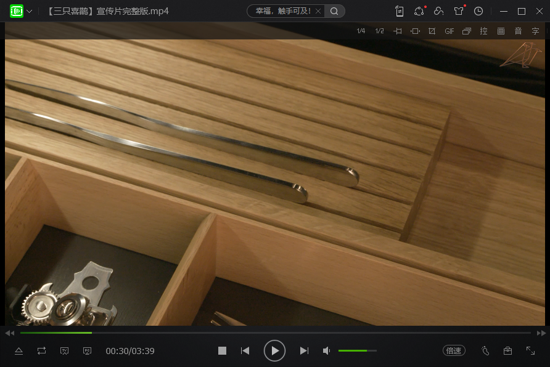The width and height of the screenshot is (550, 367).
Task: Stop playback with the square button
Action: [x=222, y=350]
